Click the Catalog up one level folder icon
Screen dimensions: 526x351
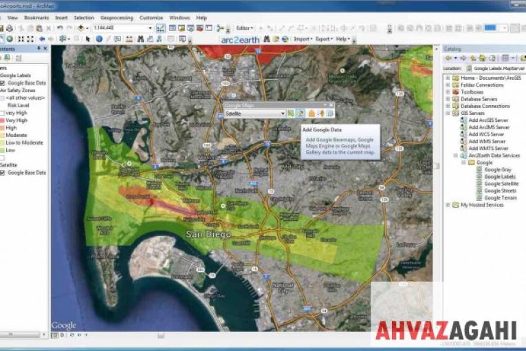(x=473, y=58)
